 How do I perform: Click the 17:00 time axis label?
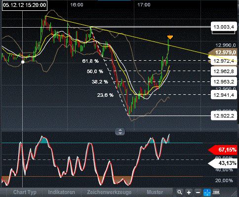pos(144,5)
